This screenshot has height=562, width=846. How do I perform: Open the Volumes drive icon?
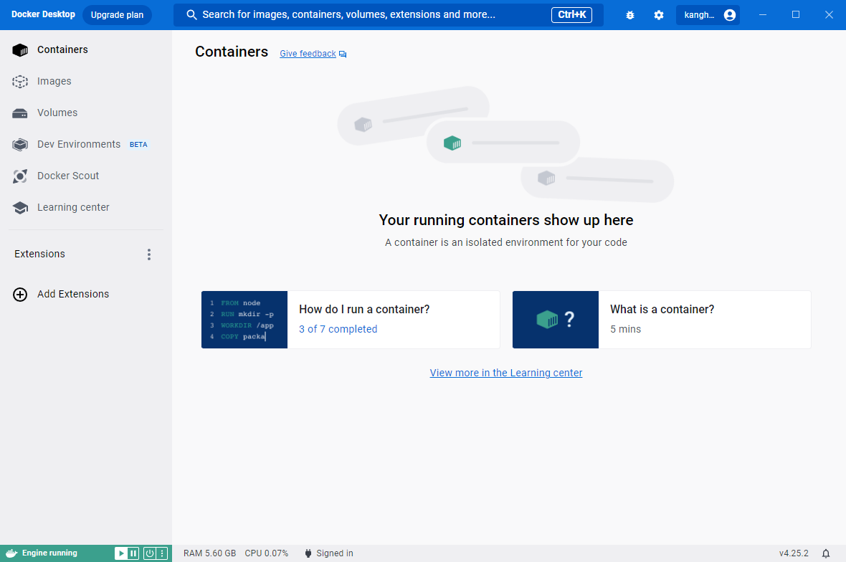coord(20,113)
